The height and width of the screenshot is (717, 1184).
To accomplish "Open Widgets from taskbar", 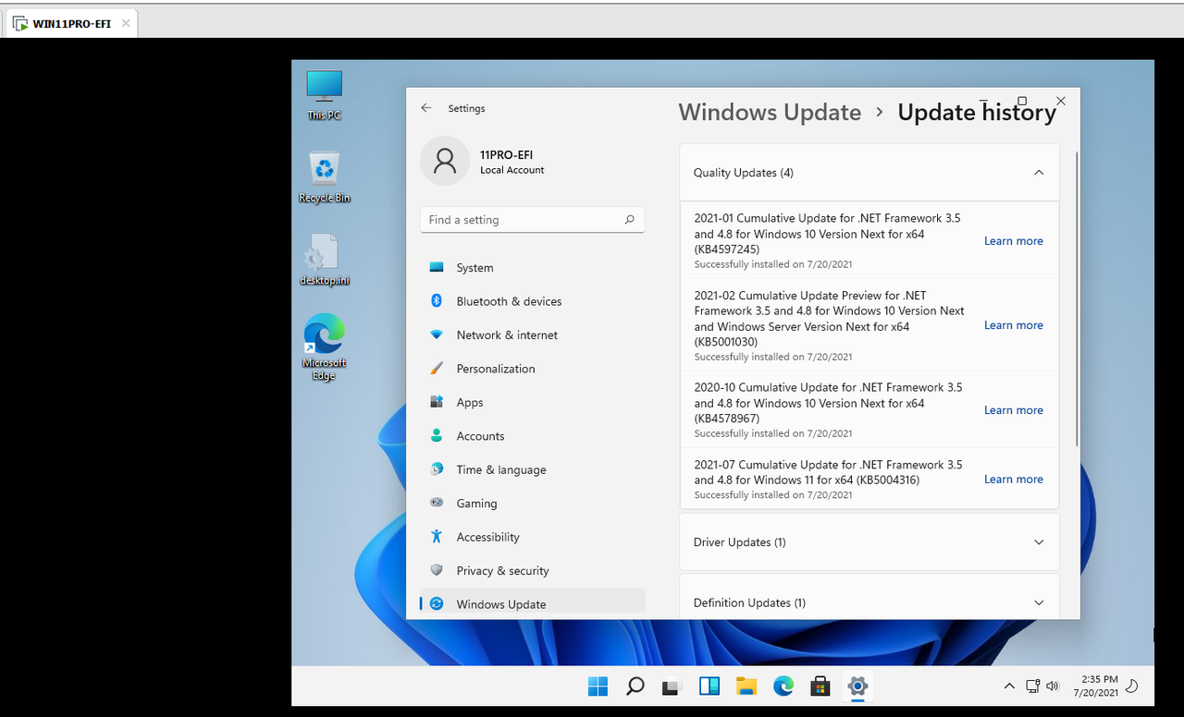I will (x=709, y=687).
